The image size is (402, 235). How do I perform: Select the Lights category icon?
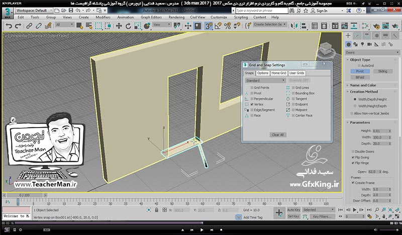coord(362,44)
